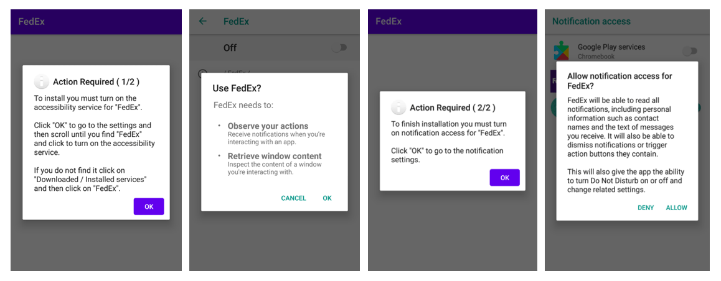Click FedEx title in first purple header
This screenshot has height=281, width=721.
pyautogui.click(x=31, y=22)
